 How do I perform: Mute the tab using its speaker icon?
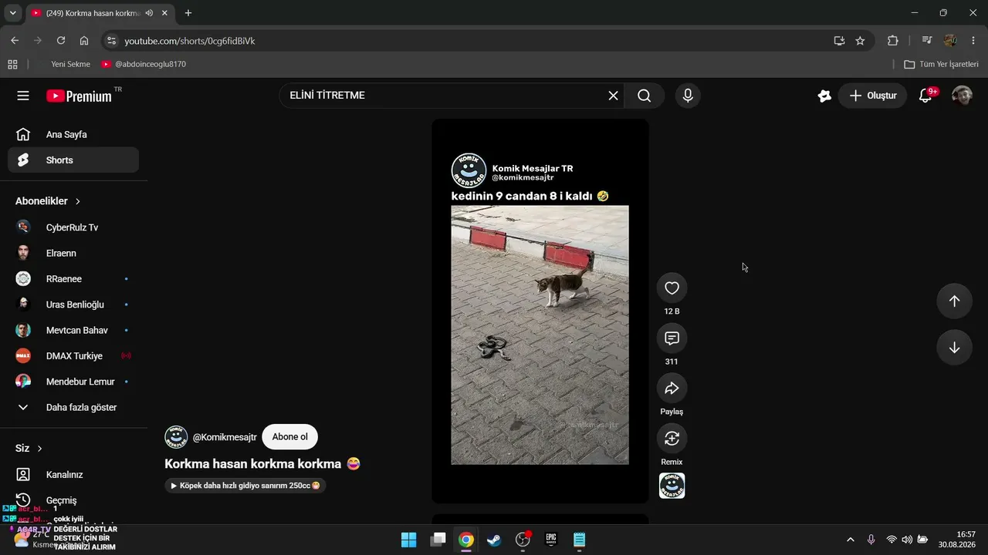pos(148,13)
